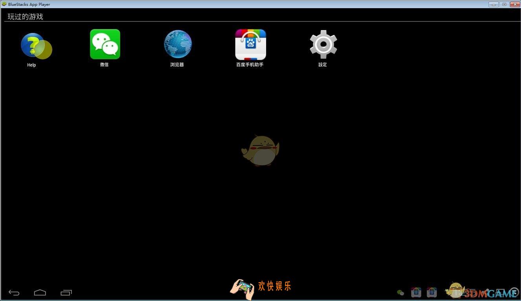This screenshot has width=521, height=301.
Task: Open the 欢快娱乐 banner
Action: [x=261, y=289]
